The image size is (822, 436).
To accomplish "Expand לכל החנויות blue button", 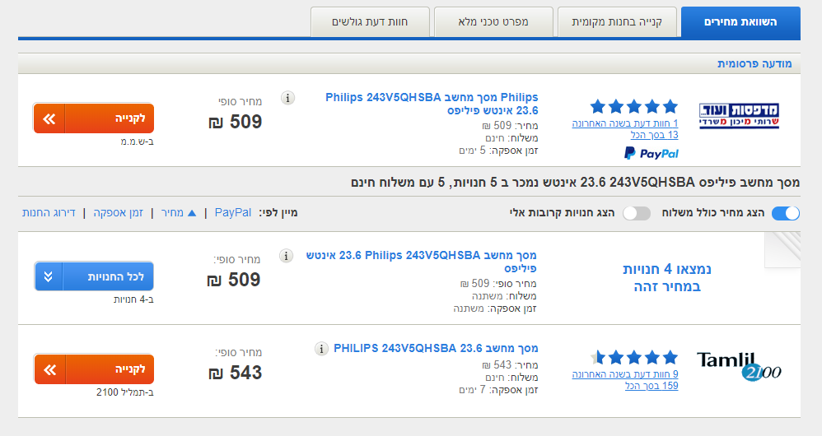I will point(94,276).
